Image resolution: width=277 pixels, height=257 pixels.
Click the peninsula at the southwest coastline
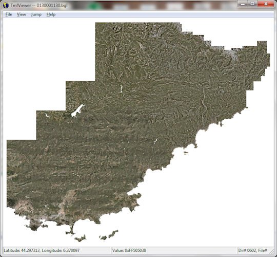click(34, 225)
